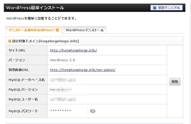This screenshot has height=124, width=191.
Task: Toggle password visibility with the eye icon
Action: pos(93,111)
